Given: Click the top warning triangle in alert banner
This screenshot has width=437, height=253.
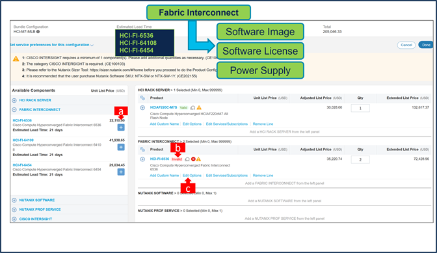Looking at the screenshot, I should (16, 59).
